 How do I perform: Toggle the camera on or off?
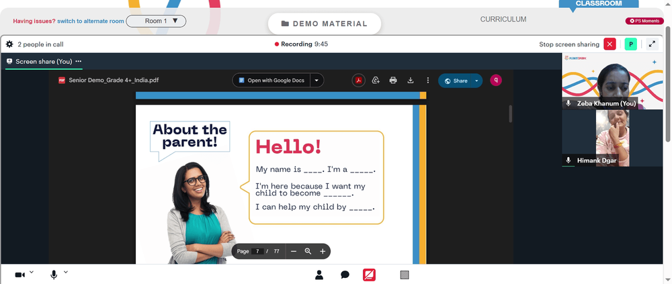coord(19,275)
